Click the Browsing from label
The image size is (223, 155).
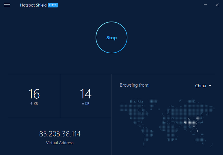[x=135, y=85]
